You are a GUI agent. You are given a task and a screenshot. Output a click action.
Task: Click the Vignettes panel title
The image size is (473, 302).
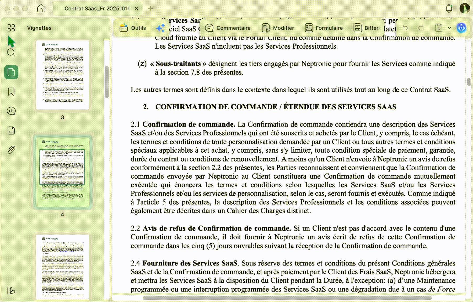click(x=39, y=28)
